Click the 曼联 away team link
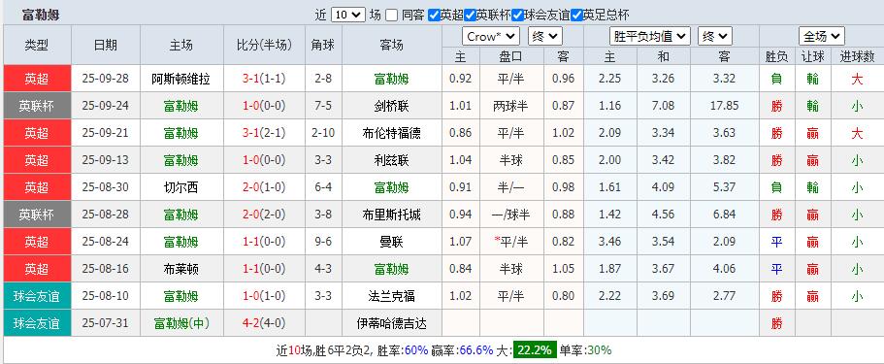 click(391, 242)
